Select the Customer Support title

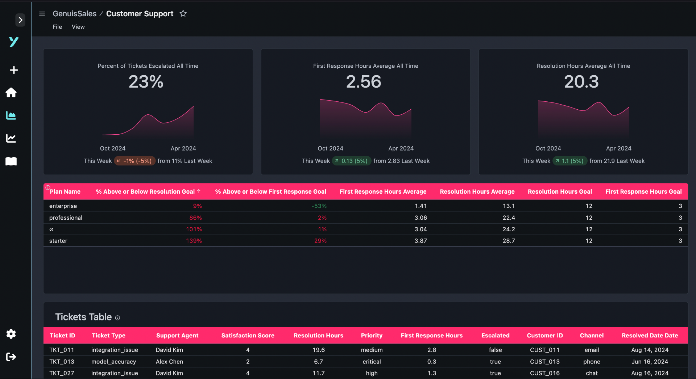[140, 13]
